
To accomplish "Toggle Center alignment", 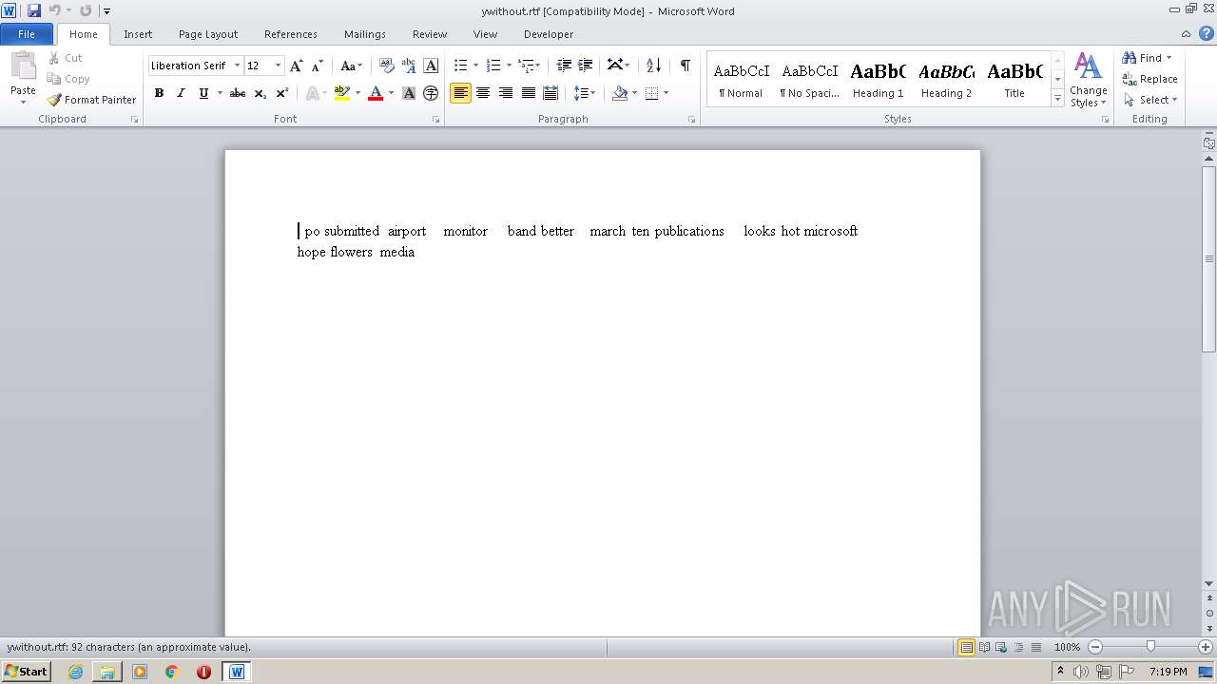I will [x=483, y=93].
